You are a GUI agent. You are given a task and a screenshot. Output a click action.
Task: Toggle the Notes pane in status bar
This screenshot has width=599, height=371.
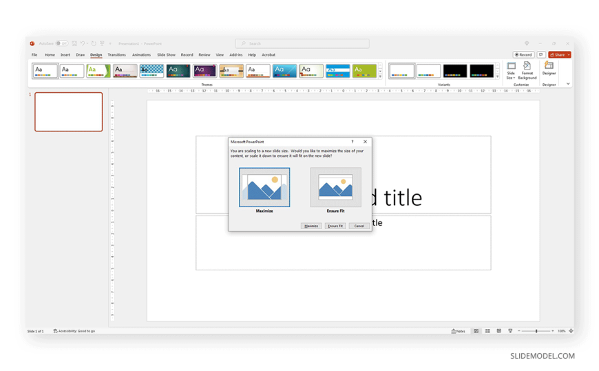point(458,331)
